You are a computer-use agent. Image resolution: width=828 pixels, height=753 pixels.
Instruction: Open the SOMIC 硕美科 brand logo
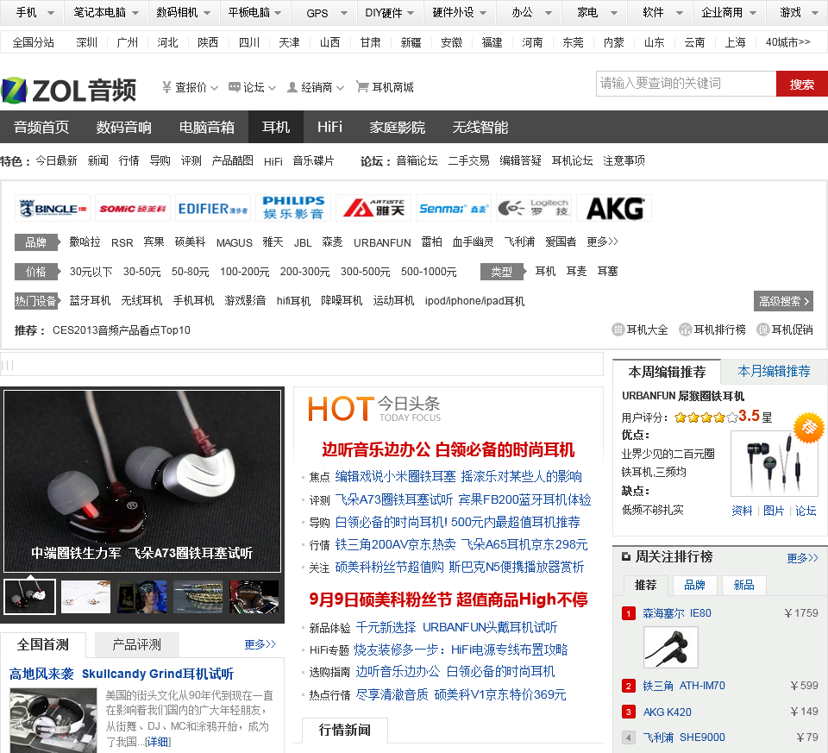[x=133, y=209]
